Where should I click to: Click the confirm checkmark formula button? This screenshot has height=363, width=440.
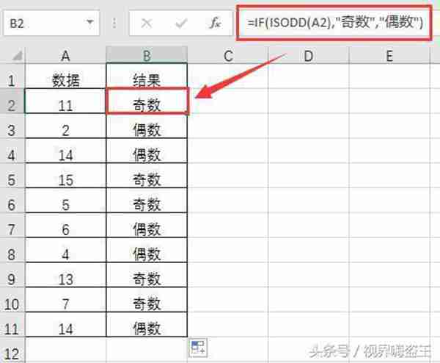181,24
